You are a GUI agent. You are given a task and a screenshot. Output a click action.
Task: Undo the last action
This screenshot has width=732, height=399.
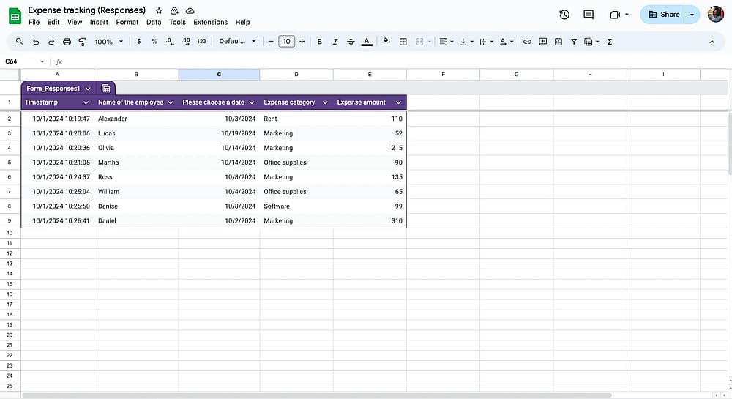tap(36, 42)
